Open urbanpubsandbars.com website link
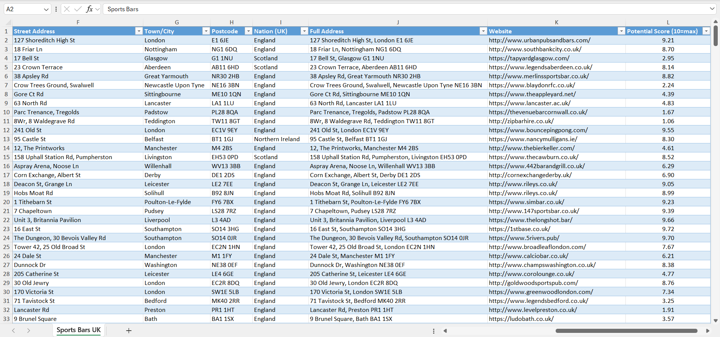Image resolution: width=720 pixels, height=337 pixels. 540,40
